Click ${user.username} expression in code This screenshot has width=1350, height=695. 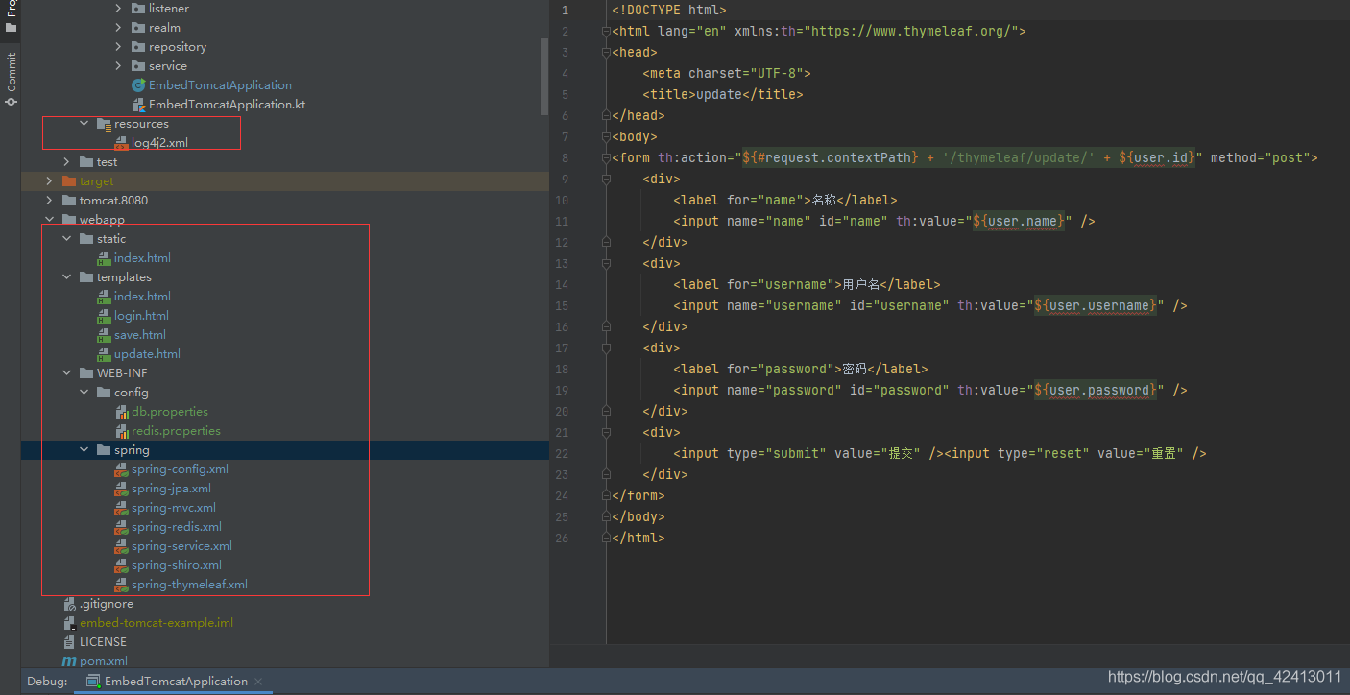(1097, 305)
